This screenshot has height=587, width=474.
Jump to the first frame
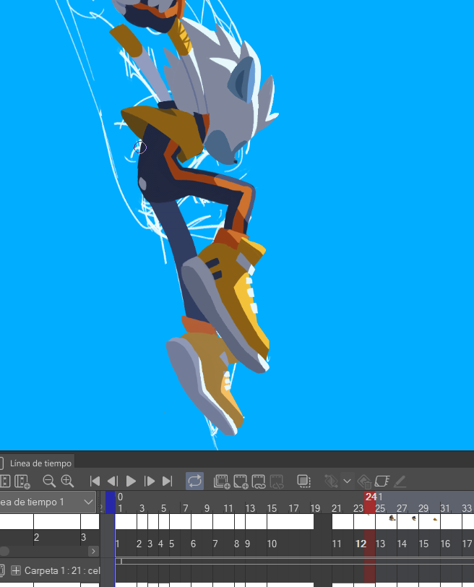pyautogui.click(x=95, y=481)
